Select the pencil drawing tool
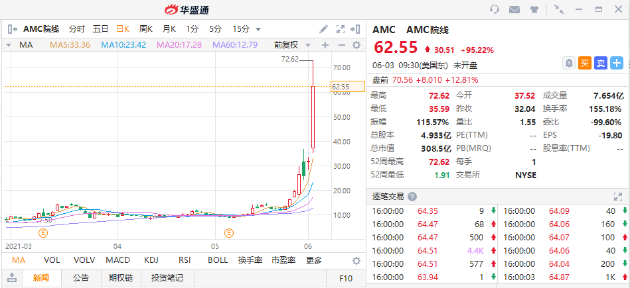The width and height of the screenshot is (630, 288). pyautogui.click(x=323, y=29)
